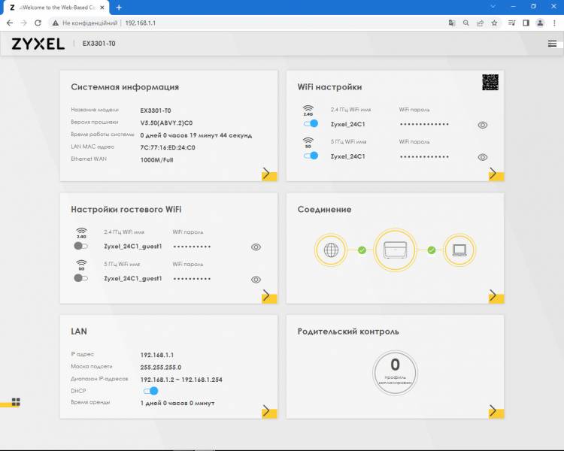
Task: Expand the WiFi настройки card arrow
Action: click(496, 174)
